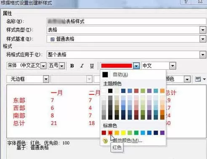This screenshot has height=159, width=207.
Task: Select the blue standard color swatch
Action: [149, 133]
